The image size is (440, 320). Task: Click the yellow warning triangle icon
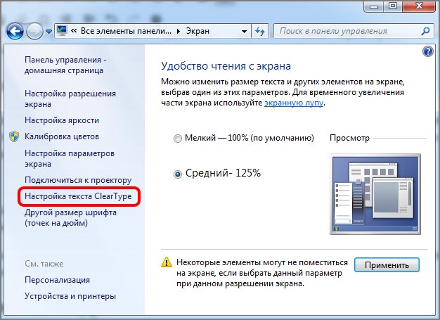[x=167, y=262]
